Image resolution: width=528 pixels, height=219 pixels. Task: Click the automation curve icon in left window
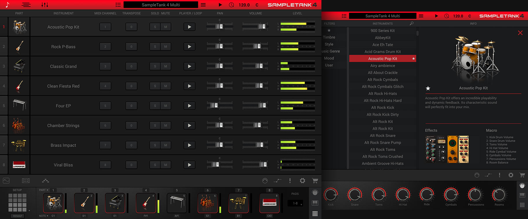[x=277, y=181]
